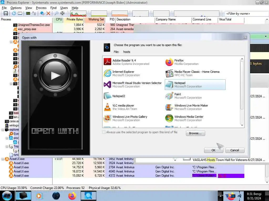Confirm with the OK button

pos(213,150)
